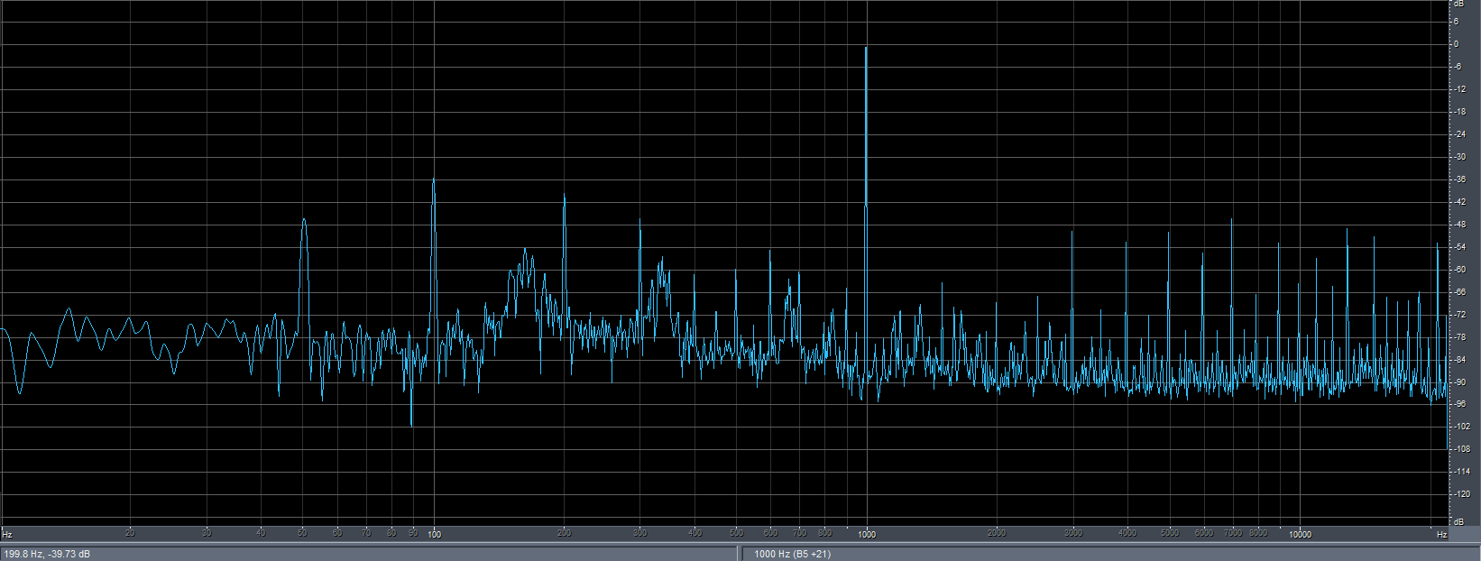
Task: Click the -120 label on dB scale
Action: [x=1460, y=494]
